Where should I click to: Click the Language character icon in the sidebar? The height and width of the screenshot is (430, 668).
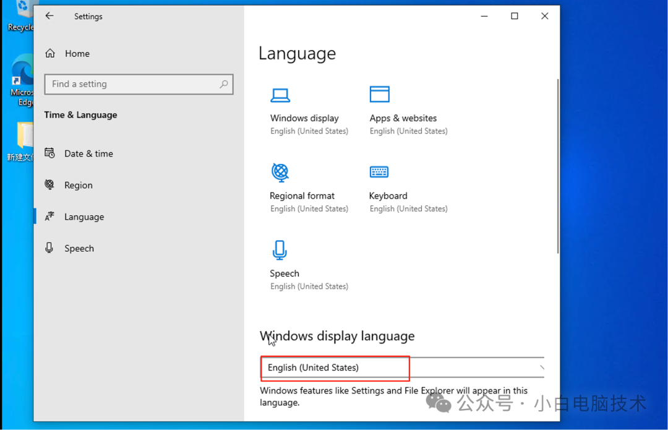(x=50, y=216)
